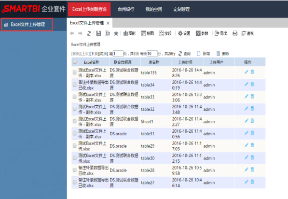Tick the table32 row checkbox
Viewport: 288px width, 199px height.
coord(75,109)
